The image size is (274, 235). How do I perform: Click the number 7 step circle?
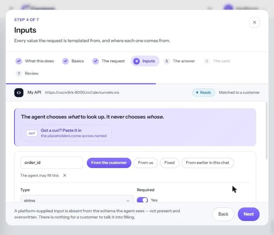tap(19, 74)
